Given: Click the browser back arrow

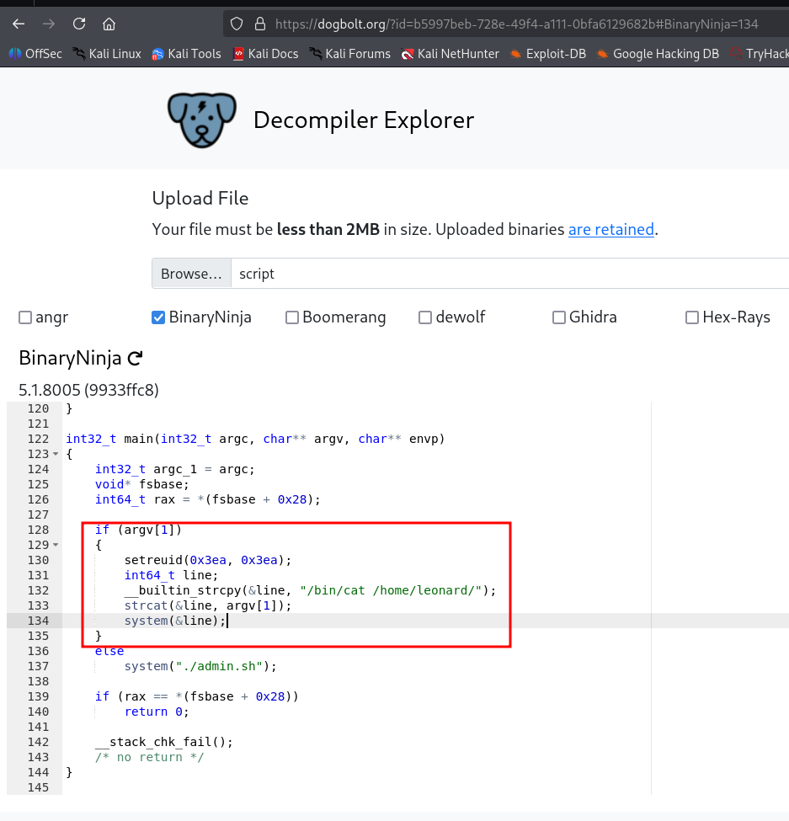Looking at the screenshot, I should point(19,24).
